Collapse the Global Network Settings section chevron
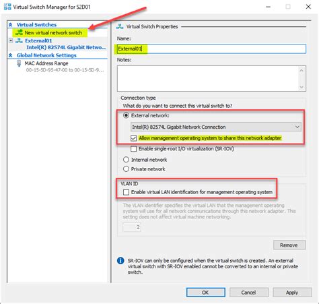 (10, 55)
